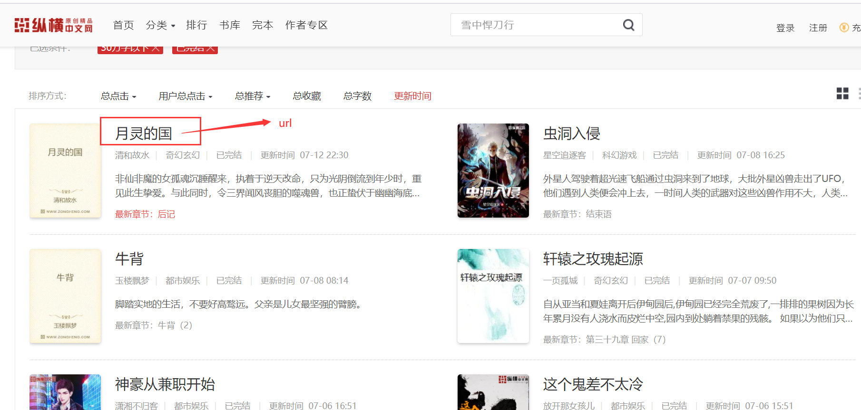Open the 排行 navigation item
The width and height of the screenshot is (861, 410).
point(196,25)
